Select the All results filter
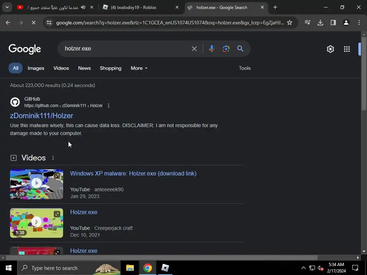 (x=15, y=68)
